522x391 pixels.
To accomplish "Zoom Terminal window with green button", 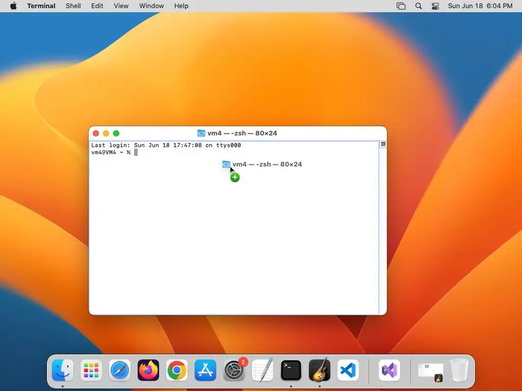I will coord(116,133).
